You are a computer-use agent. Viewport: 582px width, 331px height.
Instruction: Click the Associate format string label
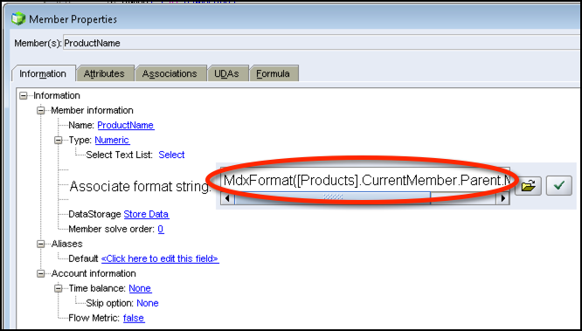tap(140, 186)
